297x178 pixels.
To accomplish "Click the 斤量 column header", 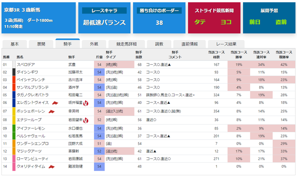I will [x=99, y=57].
